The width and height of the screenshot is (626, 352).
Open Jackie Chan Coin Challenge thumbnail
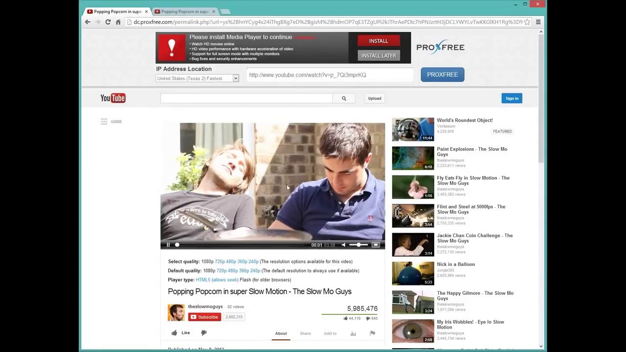pyautogui.click(x=413, y=244)
